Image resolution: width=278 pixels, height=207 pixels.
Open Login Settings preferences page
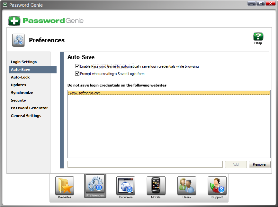(24, 62)
